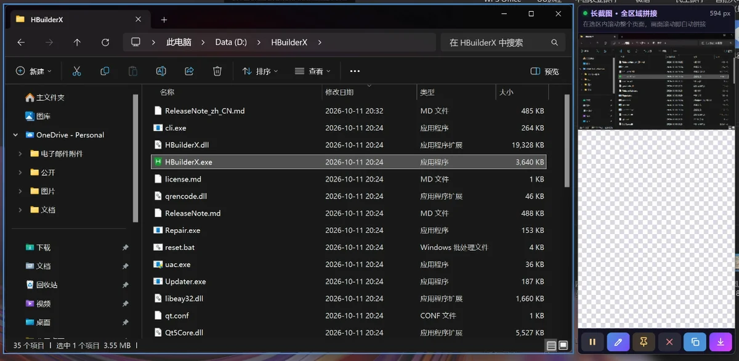The image size is (739, 361).
Task: Expand the 公开 folder node
Action: (20, 172)
